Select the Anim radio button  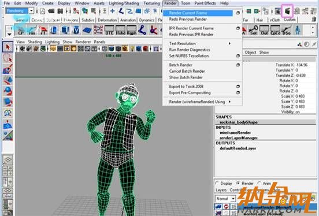[x=259, y=183]
